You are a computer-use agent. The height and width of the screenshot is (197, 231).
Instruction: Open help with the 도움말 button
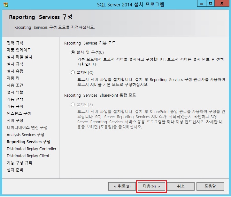(210, 186)
